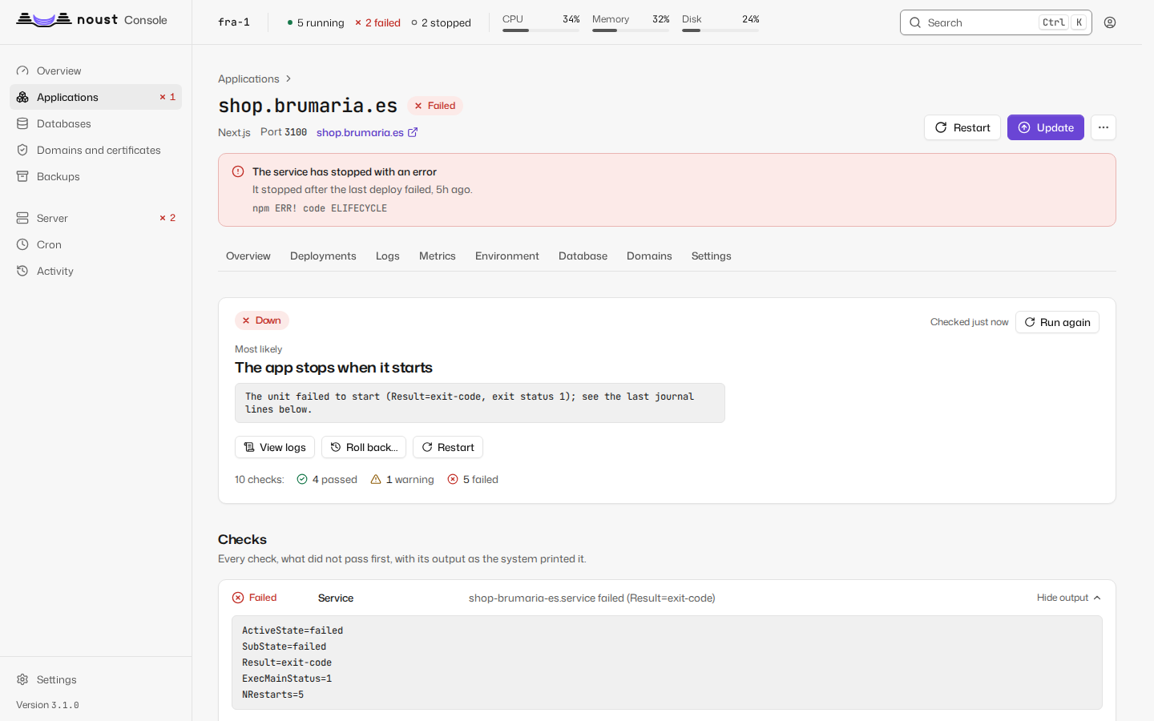The image size is (1154, 721).
Task: Click the external link icon beside shop.brumaria.es
Action: click(413, 132)
